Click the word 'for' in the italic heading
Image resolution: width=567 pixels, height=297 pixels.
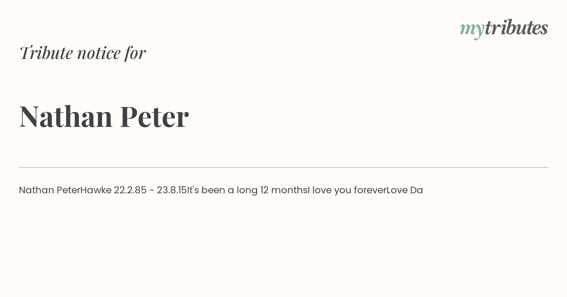136,53
